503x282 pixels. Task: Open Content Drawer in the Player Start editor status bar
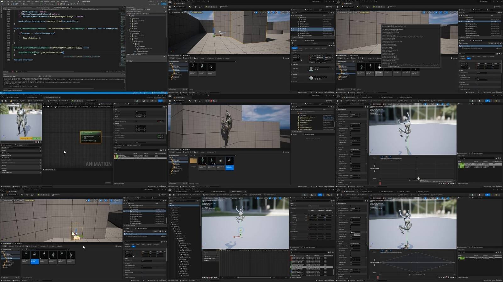click(6, 280)
